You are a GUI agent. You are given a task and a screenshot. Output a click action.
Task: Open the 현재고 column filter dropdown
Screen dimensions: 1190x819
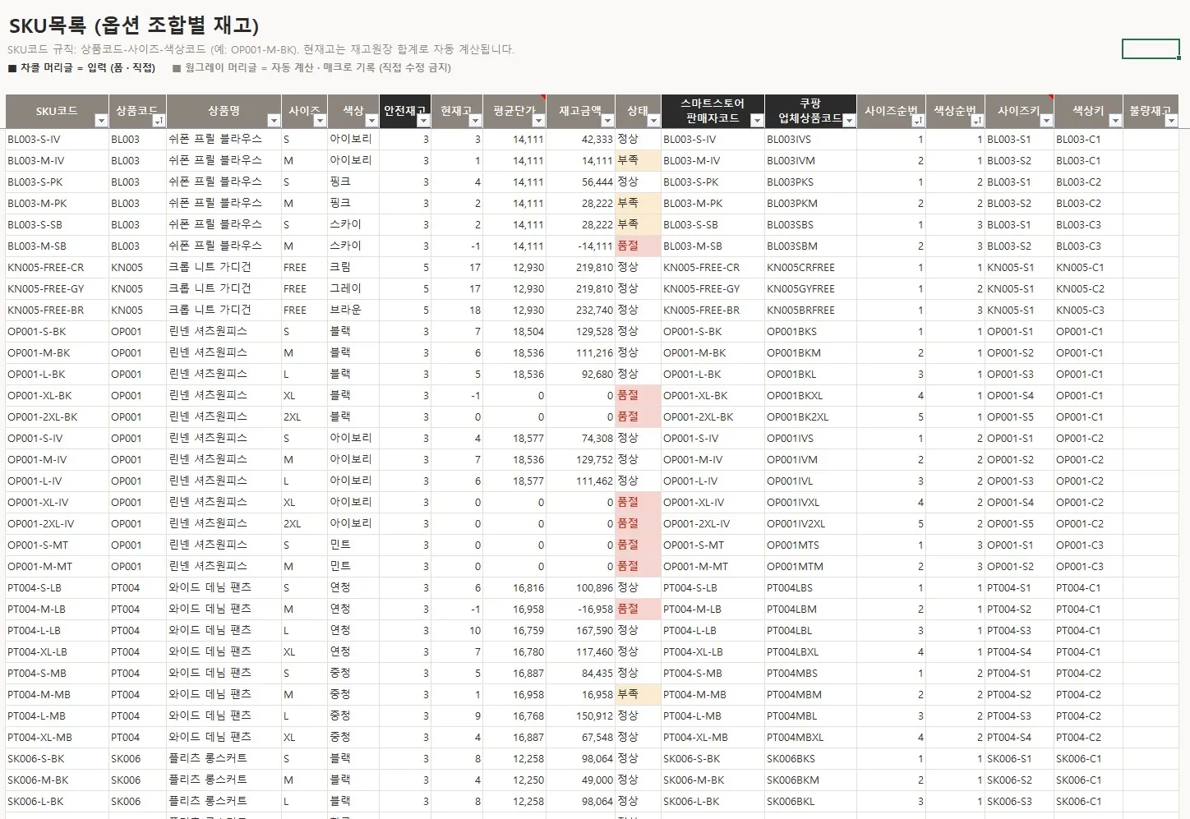click(475, 121)
